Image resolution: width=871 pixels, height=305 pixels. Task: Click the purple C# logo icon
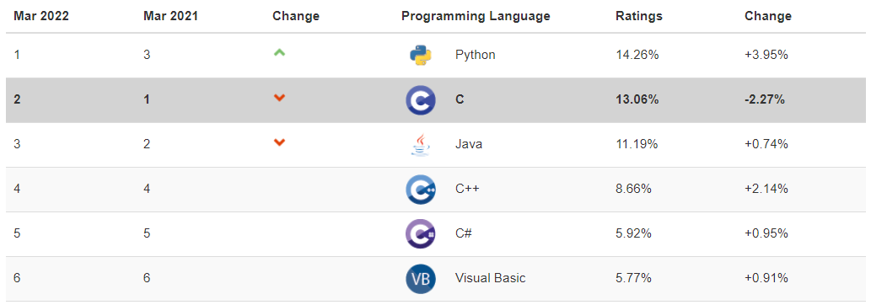pos(421,234)
